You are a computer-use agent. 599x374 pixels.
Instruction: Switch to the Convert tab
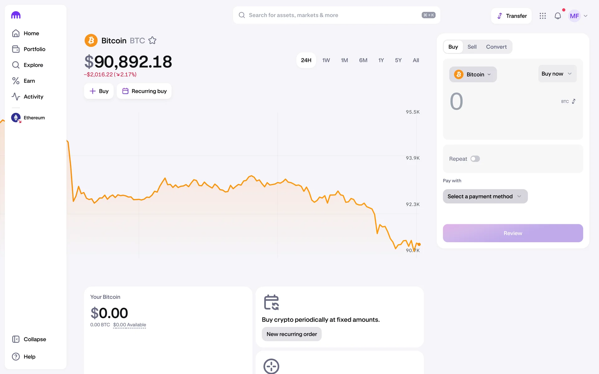tap(496, 47)
